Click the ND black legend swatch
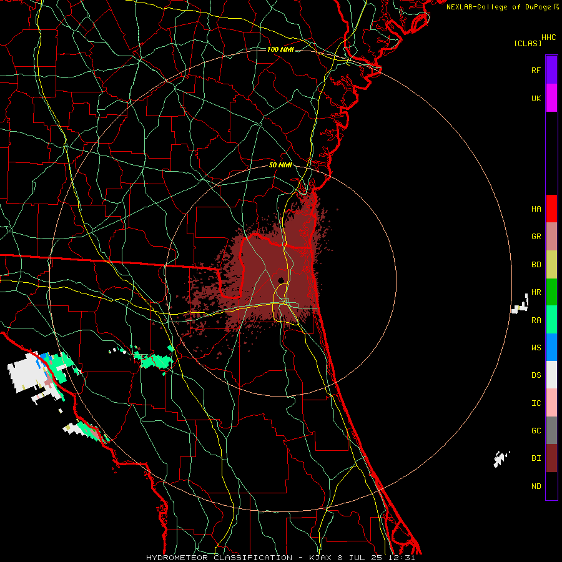Viewport: 562px width, 562px height. (x=551, y=486)
